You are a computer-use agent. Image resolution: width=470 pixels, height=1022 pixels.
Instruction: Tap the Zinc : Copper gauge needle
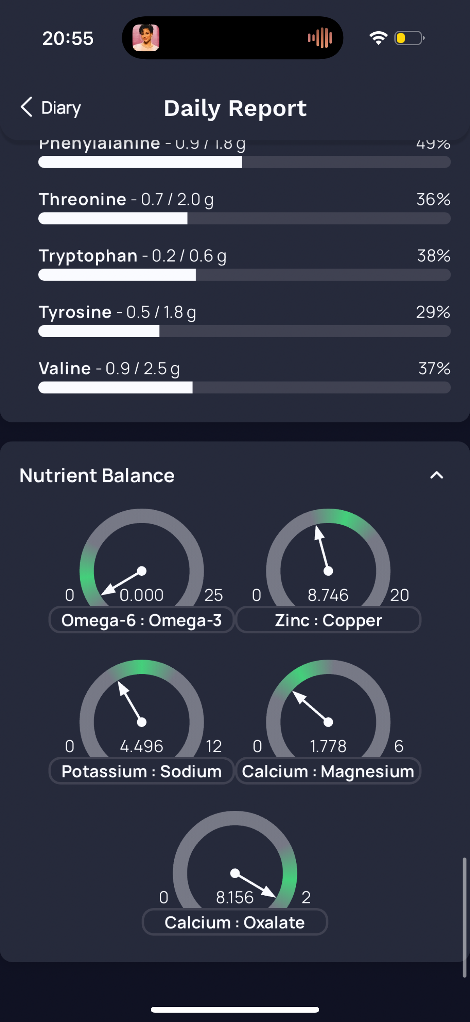coord(322,548)
